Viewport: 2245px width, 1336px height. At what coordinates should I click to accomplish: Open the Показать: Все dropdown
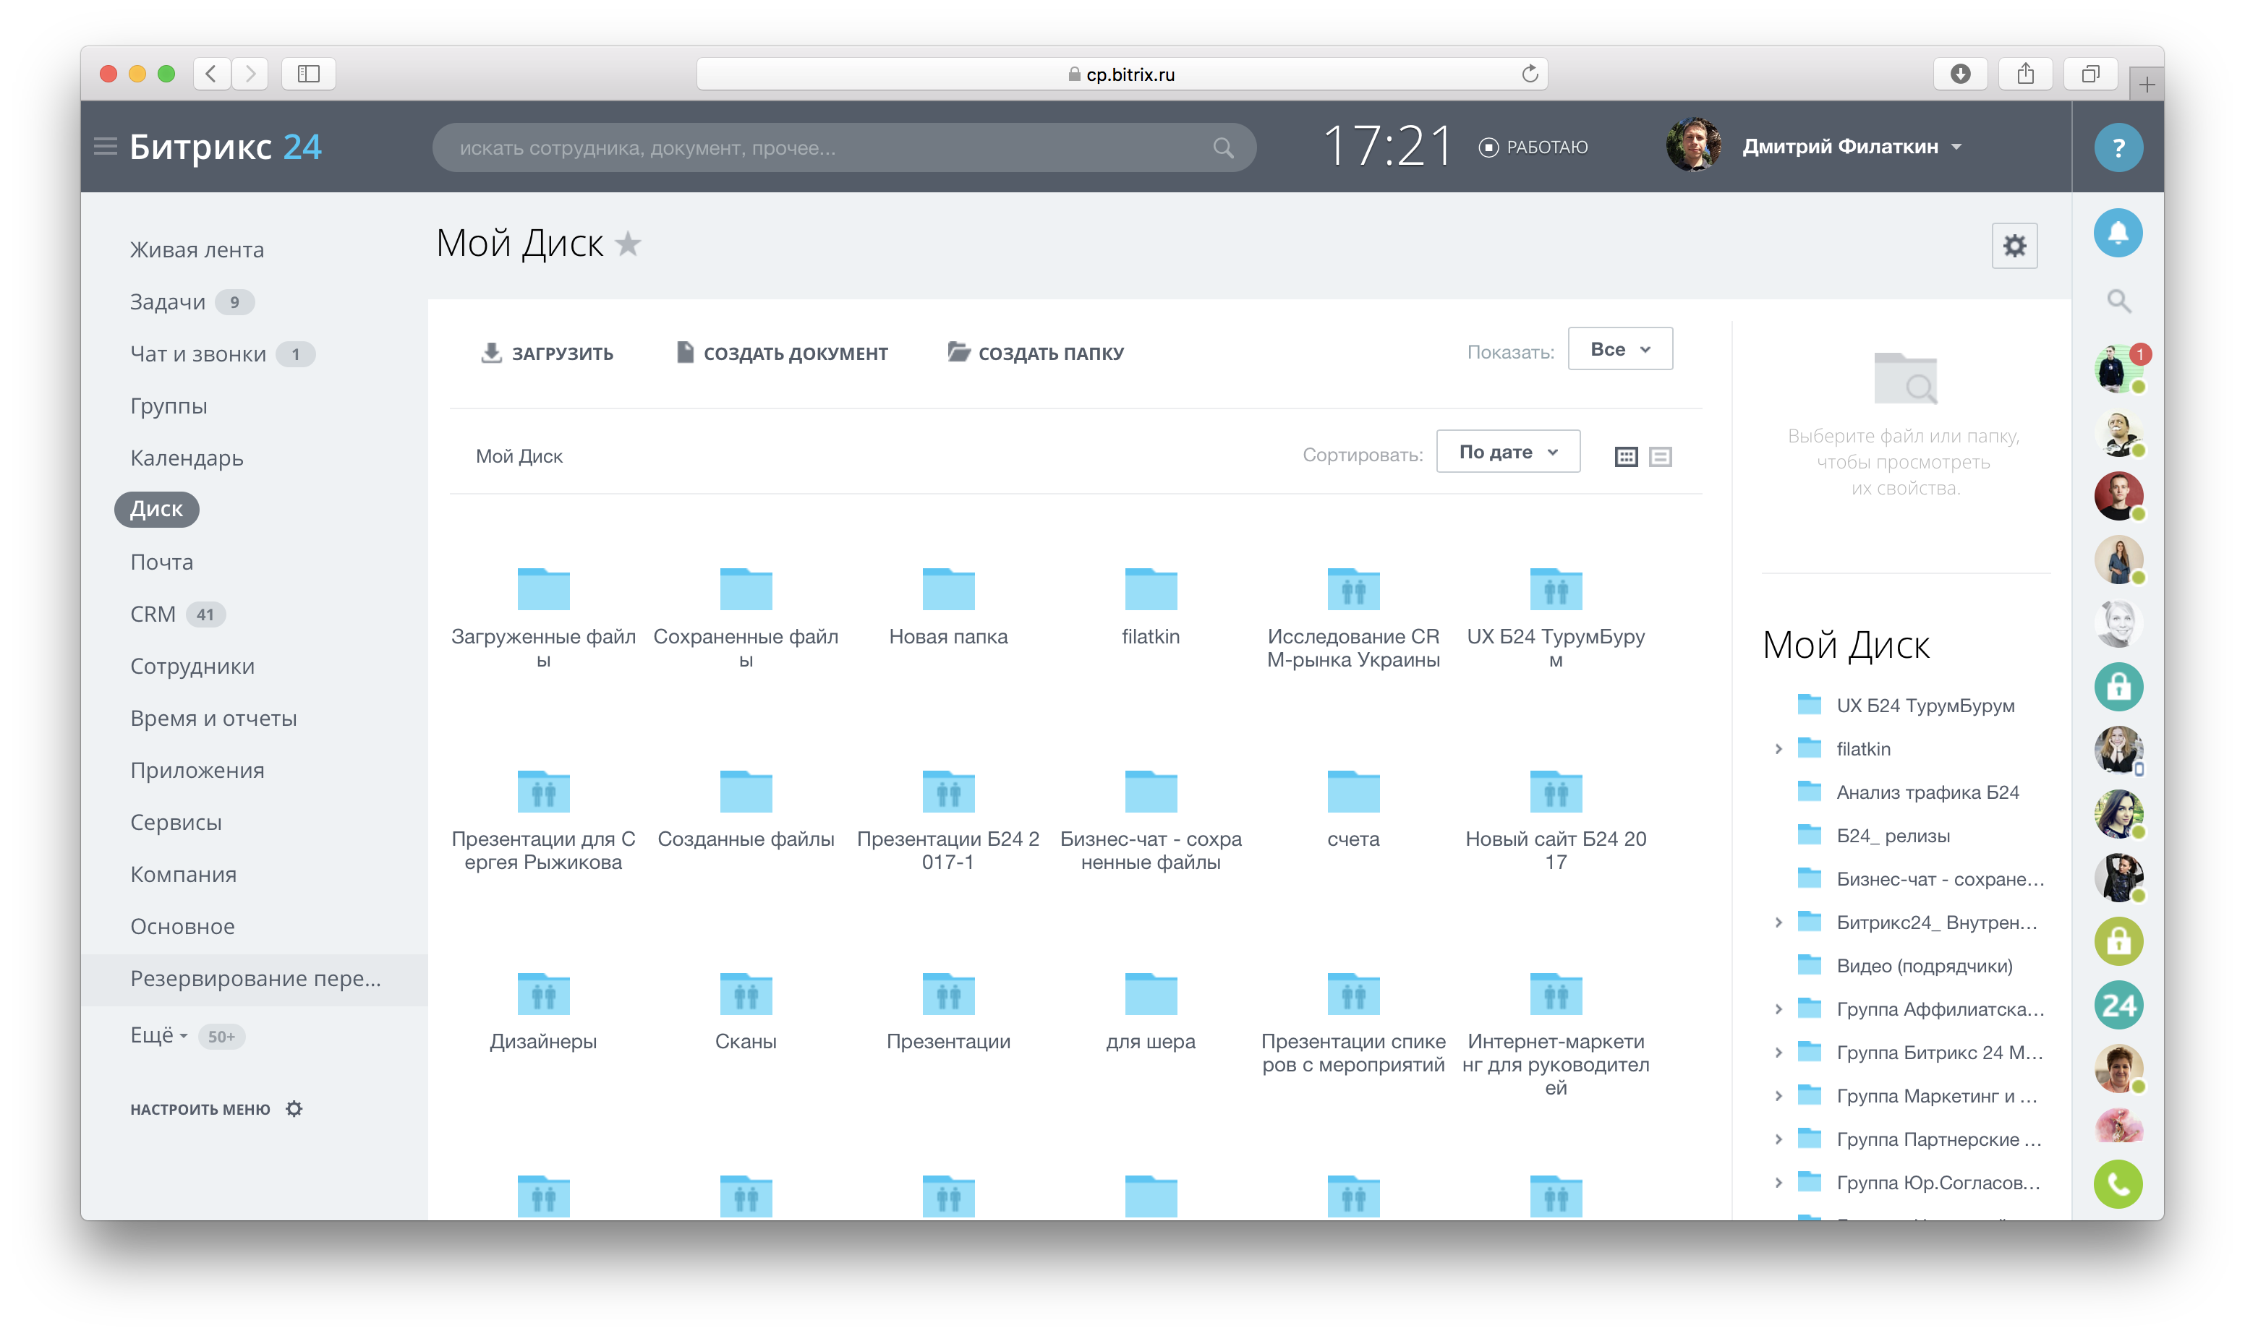coord(1619,349)
